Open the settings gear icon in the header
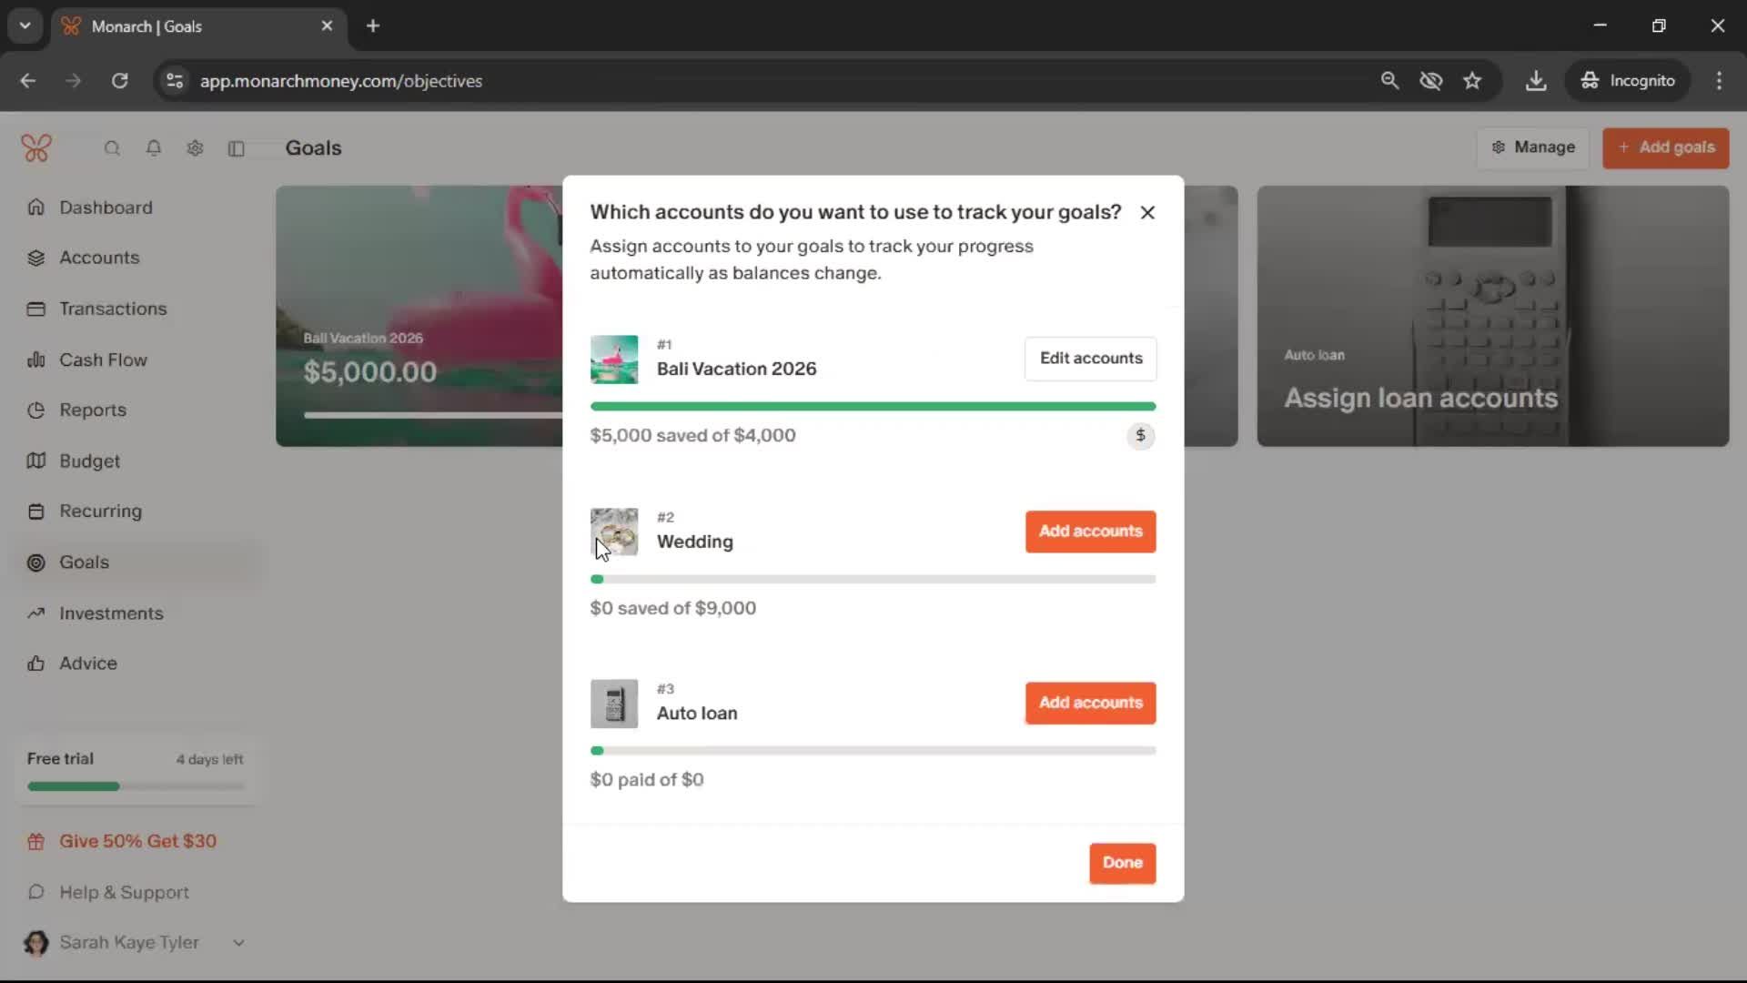1747x983 pixels. point(195,148)
